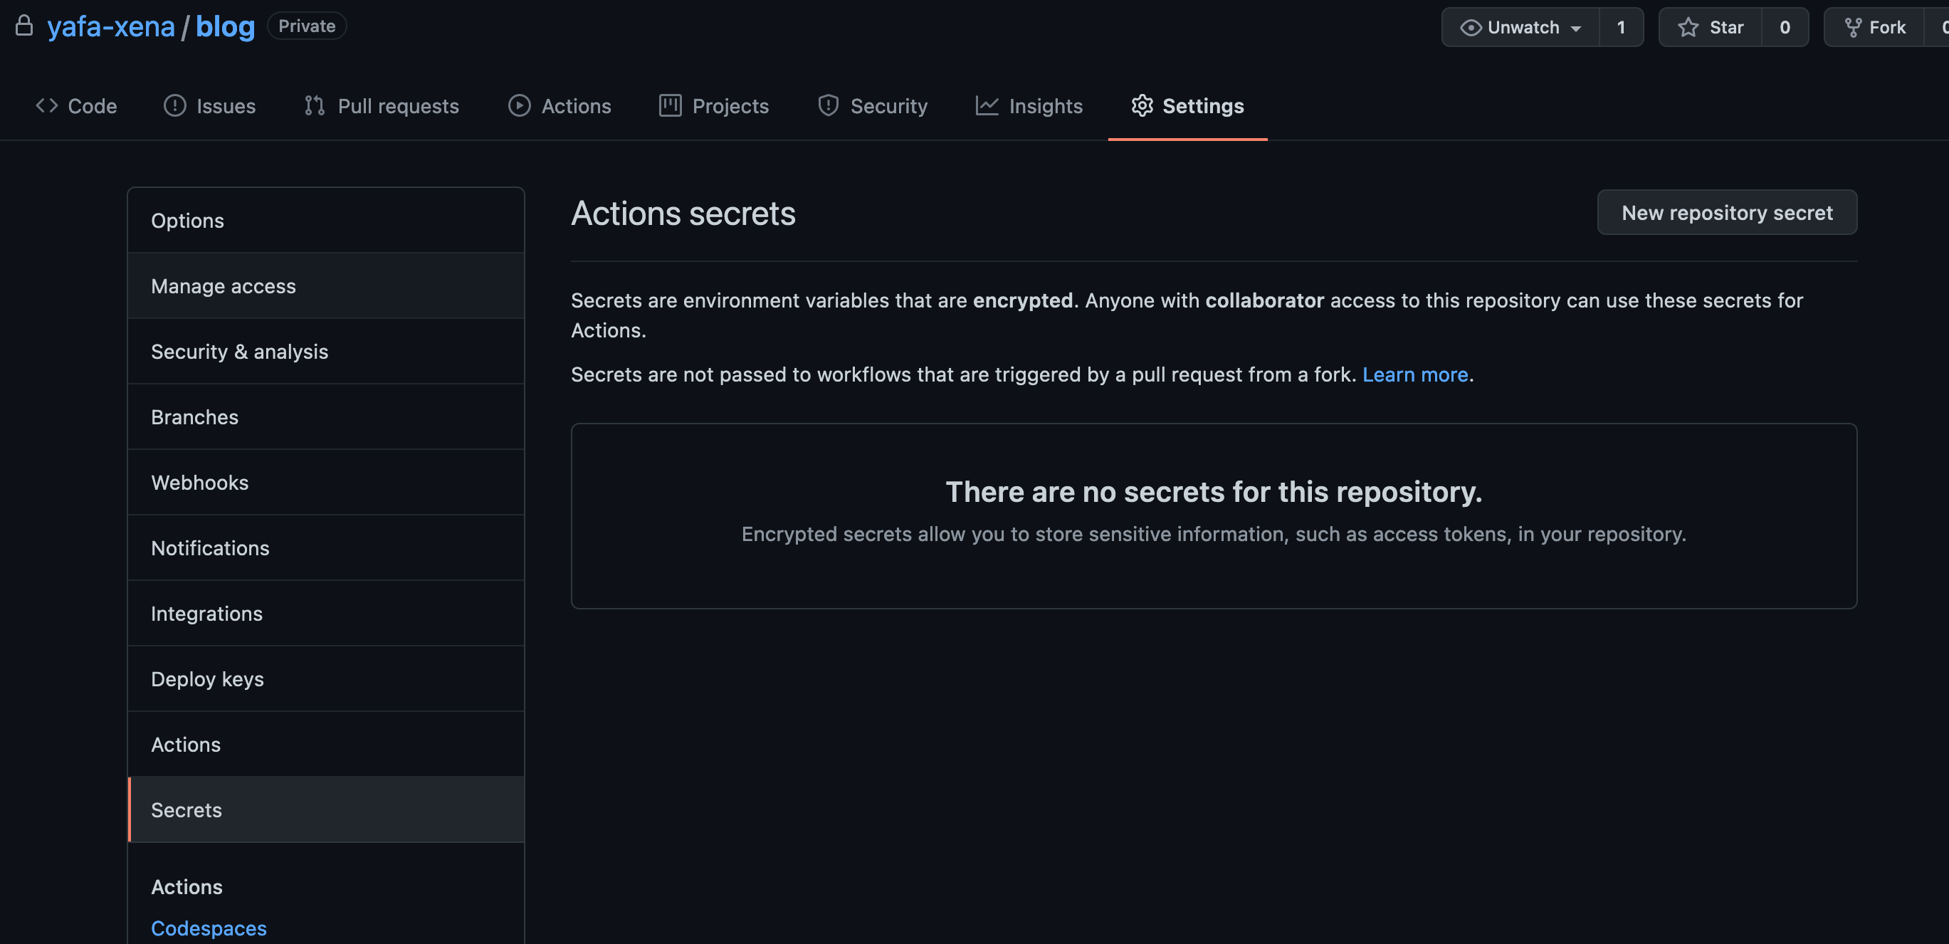This screenshot has height=944, width=1949.
Task: Open Manage access settings
Action: (x=325, y=286)
